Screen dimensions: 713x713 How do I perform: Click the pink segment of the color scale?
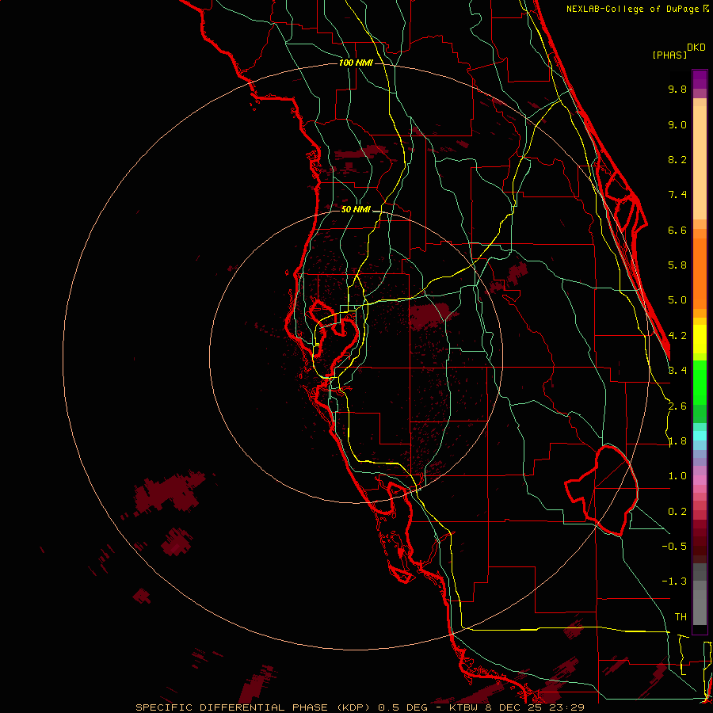pos(700,480)
